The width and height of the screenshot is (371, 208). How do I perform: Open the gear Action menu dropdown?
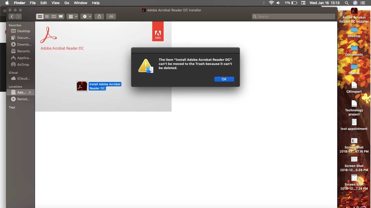click(x=86, y=16)
